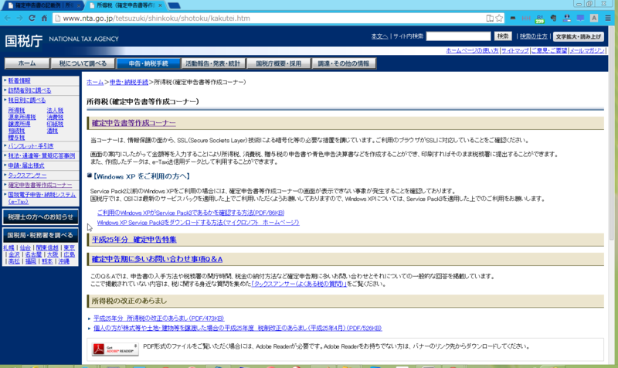Click the translate page icon in address bar
The image size is (618, 368).
pos(490,18)
